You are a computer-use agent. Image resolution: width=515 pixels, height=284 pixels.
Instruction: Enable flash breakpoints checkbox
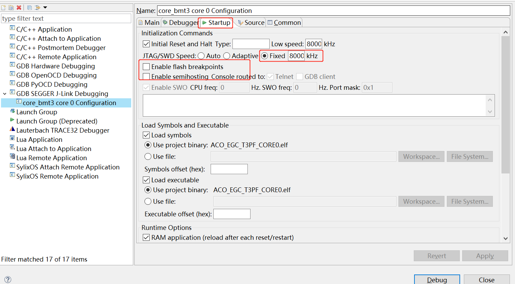pos(146,67)
